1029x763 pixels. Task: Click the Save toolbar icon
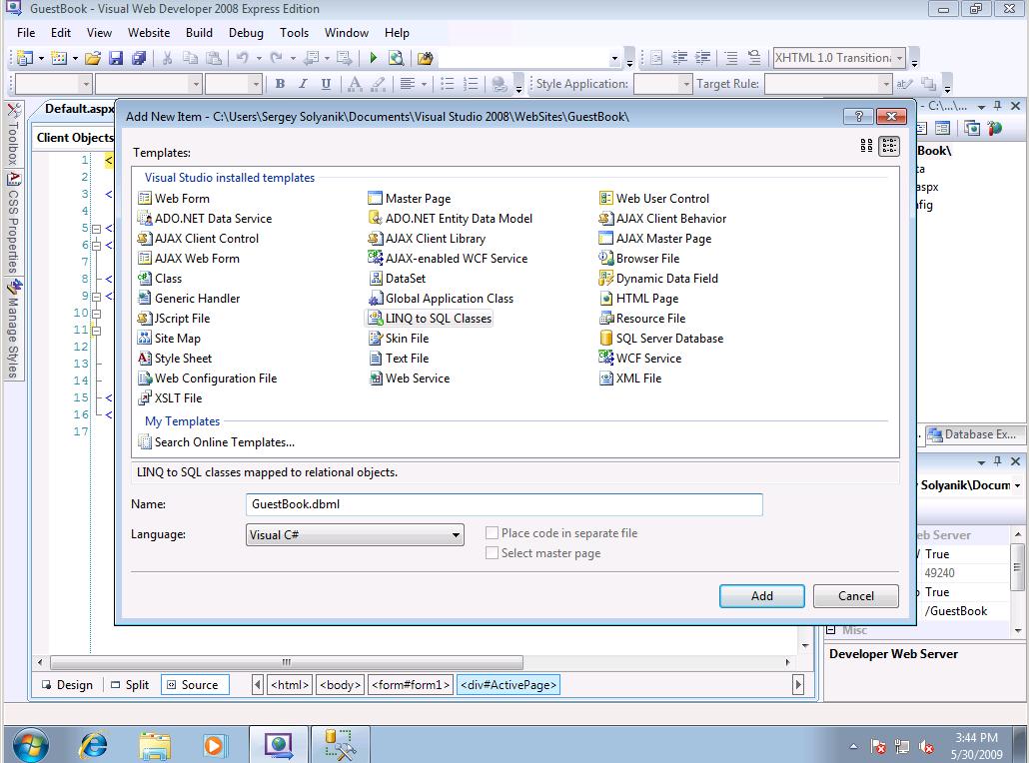(x=116, y=58)
